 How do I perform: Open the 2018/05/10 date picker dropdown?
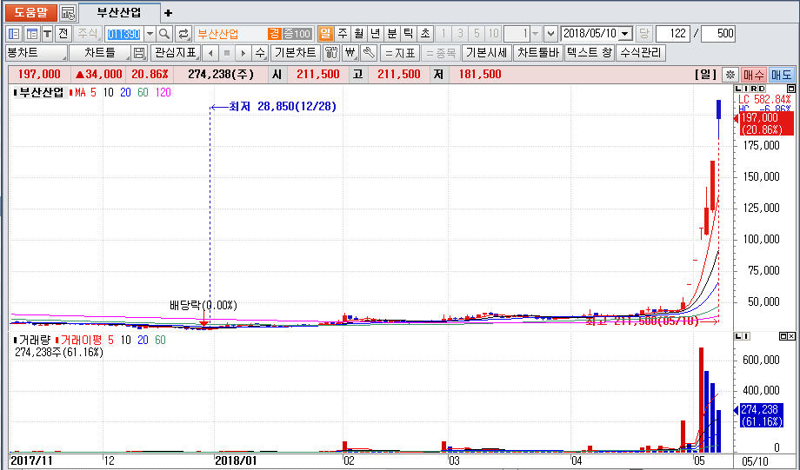[625, 34]
